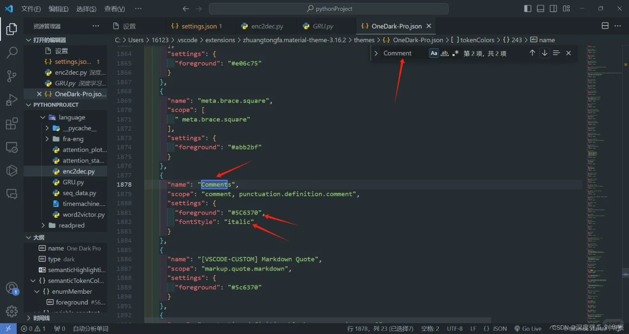Image resolution: width=629 pixels, height=334 pixels.
Task: Close the find widget
Action: (x=569, y=53)
